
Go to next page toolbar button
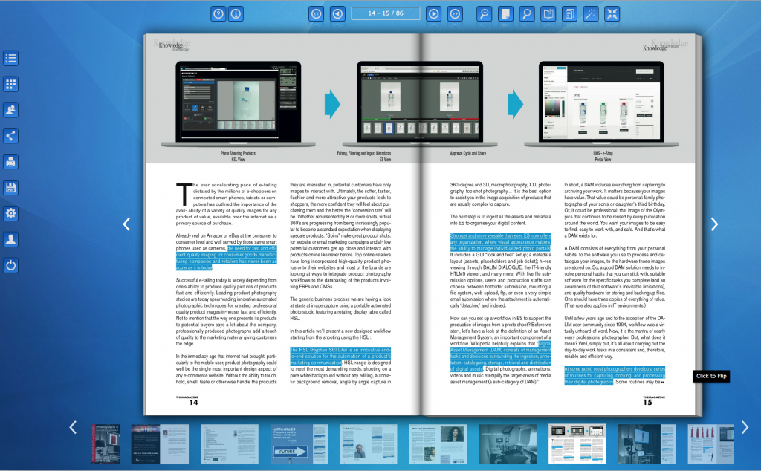click(x=433, y=13)
